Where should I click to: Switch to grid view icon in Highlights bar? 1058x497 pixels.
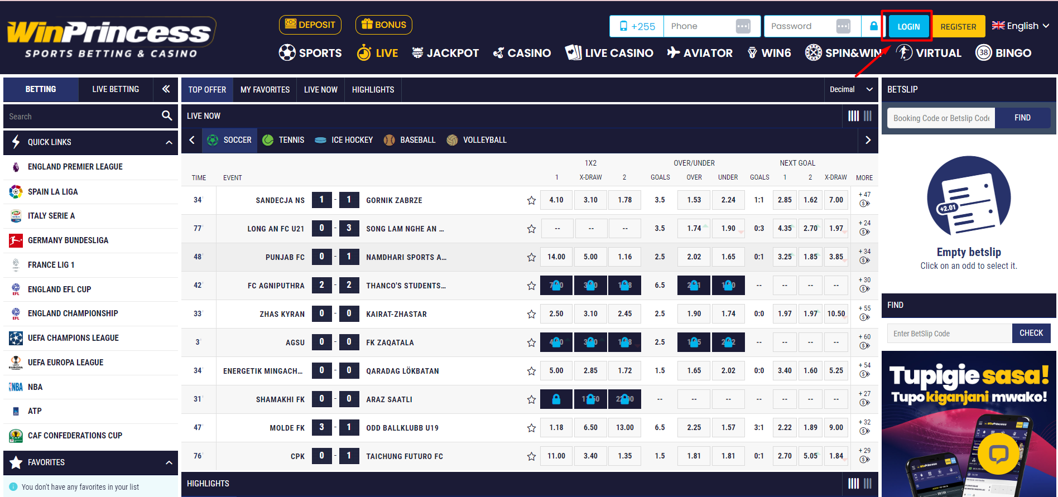(853, 483)
